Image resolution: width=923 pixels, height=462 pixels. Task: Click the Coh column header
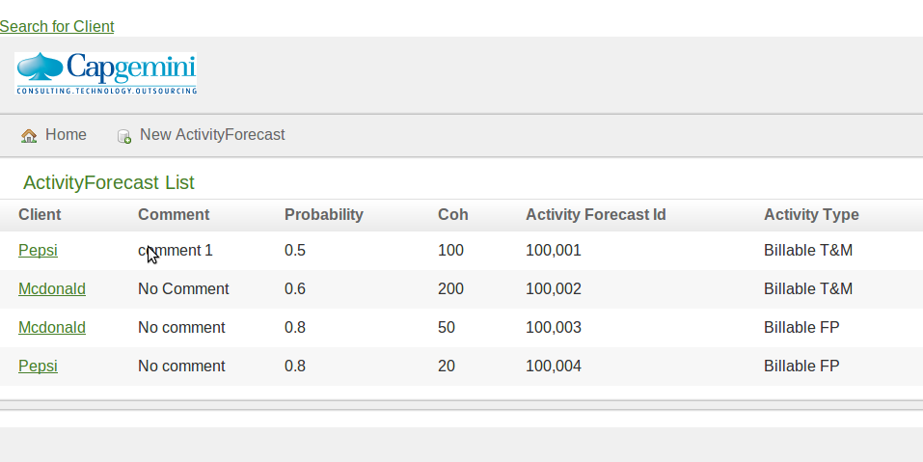(453, 215)
